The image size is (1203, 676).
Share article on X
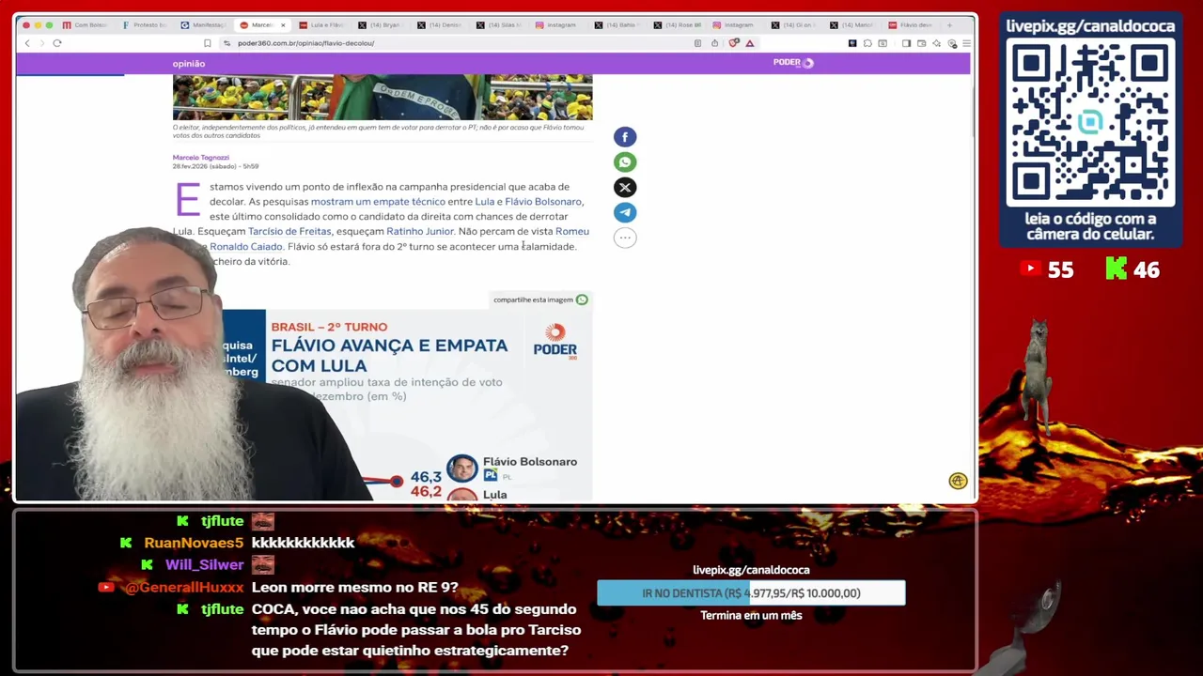[625, 188]
